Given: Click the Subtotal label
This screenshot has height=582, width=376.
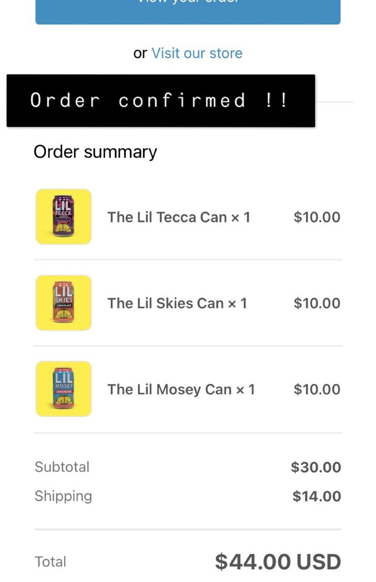Looking at the screenshot, I should click(62, 467).
